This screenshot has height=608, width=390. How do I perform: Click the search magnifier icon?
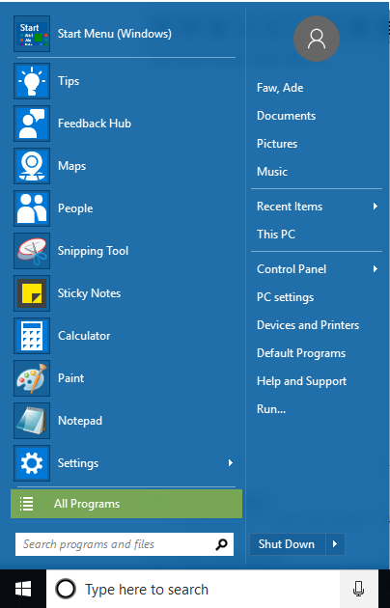[221, 544]
